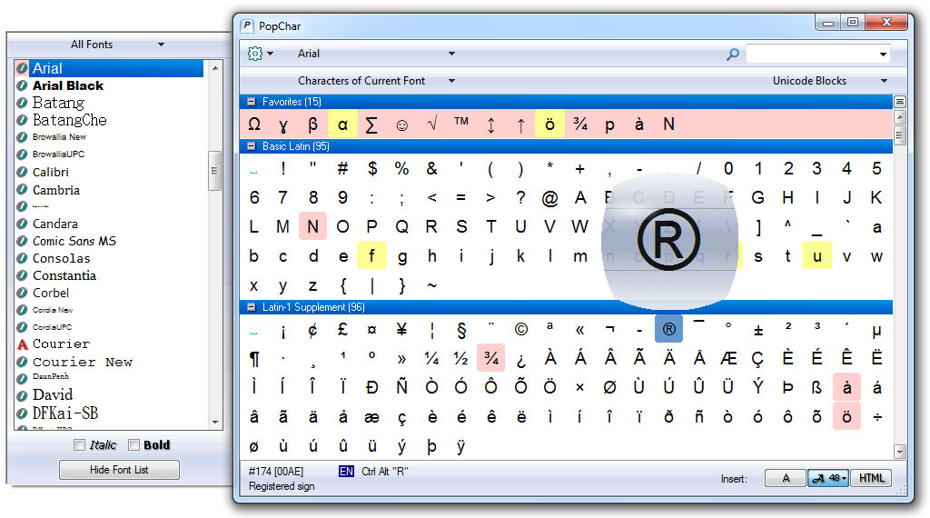Click the Insert plain A button
The height and width of the screenshot is (518, 930).
click(x=786, y=478)
